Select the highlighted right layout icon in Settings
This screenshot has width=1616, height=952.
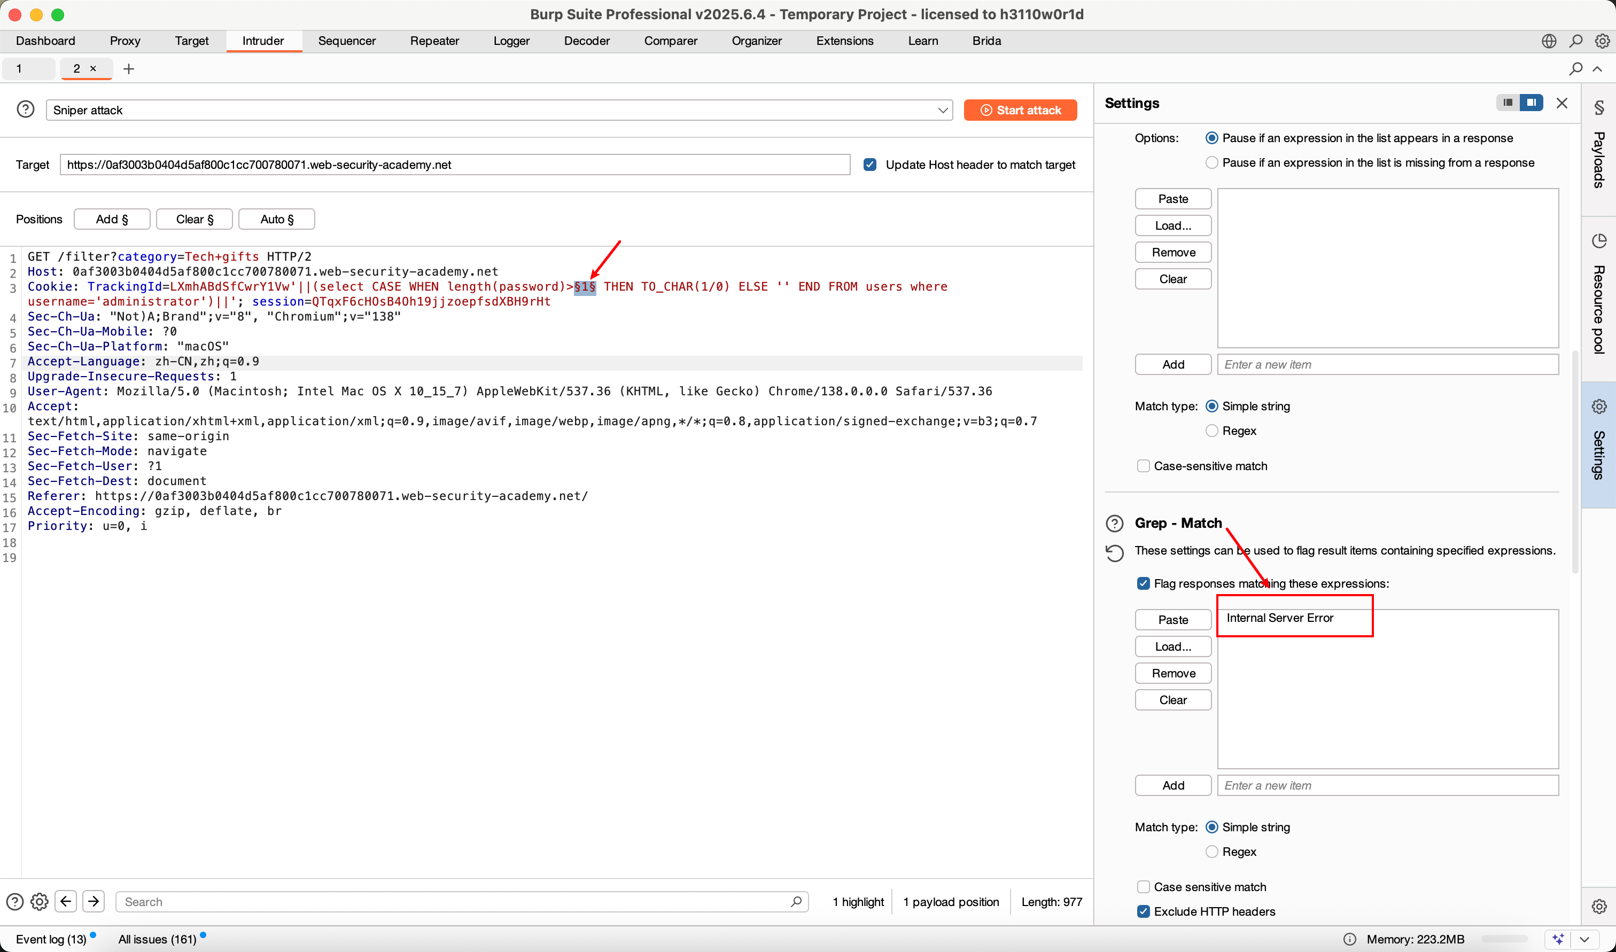(1532, 103)
